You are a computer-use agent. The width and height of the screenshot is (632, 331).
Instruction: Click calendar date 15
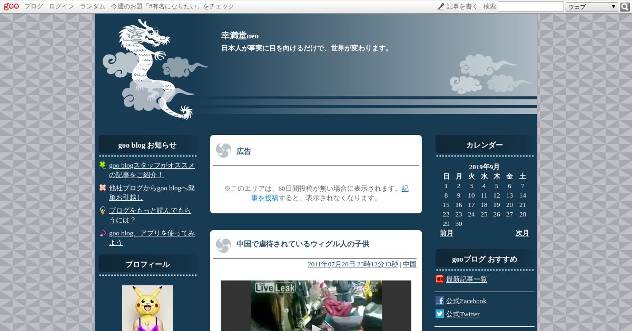[x=446, y=205]
